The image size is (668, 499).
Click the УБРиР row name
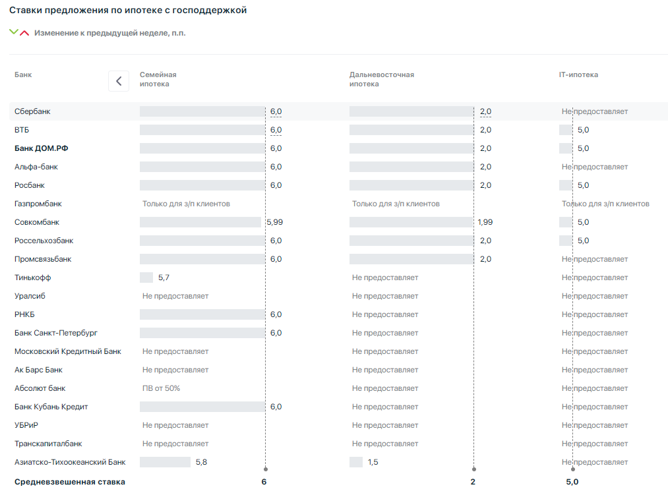(26, 425)
